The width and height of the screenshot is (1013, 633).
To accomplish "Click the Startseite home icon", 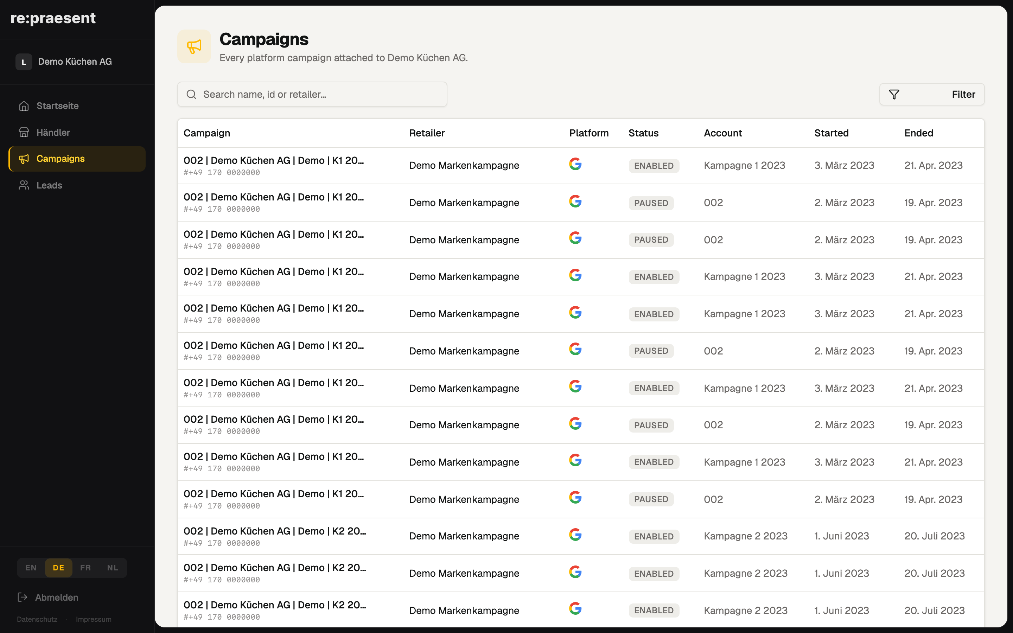I will point(24,106).
